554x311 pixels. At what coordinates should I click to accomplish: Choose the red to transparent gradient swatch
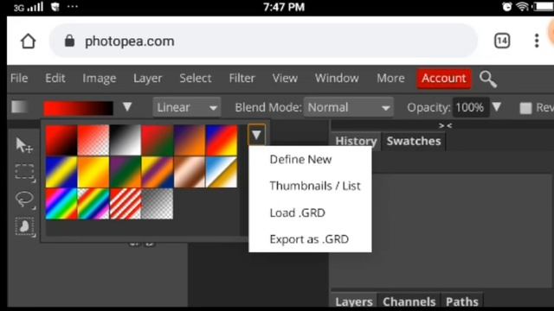tap(93, 140)
